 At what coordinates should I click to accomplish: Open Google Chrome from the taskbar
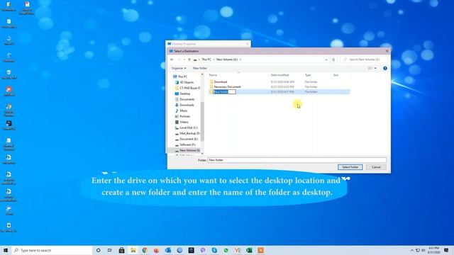point(145,250)
